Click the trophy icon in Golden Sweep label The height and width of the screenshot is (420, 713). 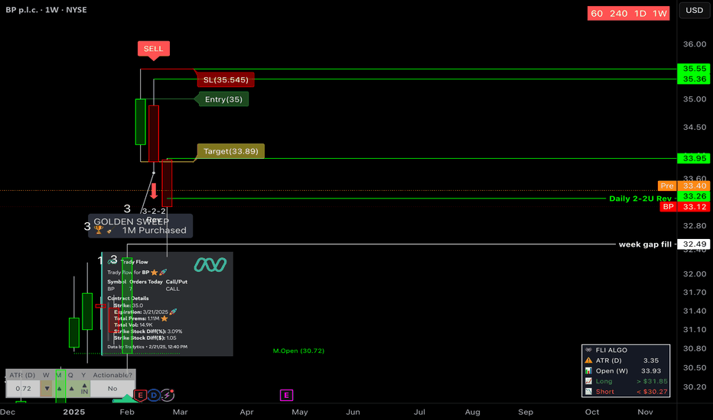tap(99, 230)
